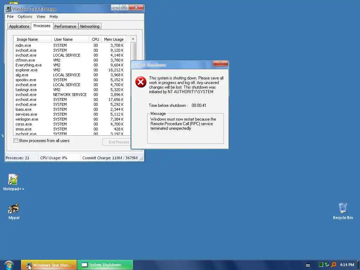Click the process list scroll up arrow
Image resolution: width=360 pixels, height=270 pixels.
point(133,39)
